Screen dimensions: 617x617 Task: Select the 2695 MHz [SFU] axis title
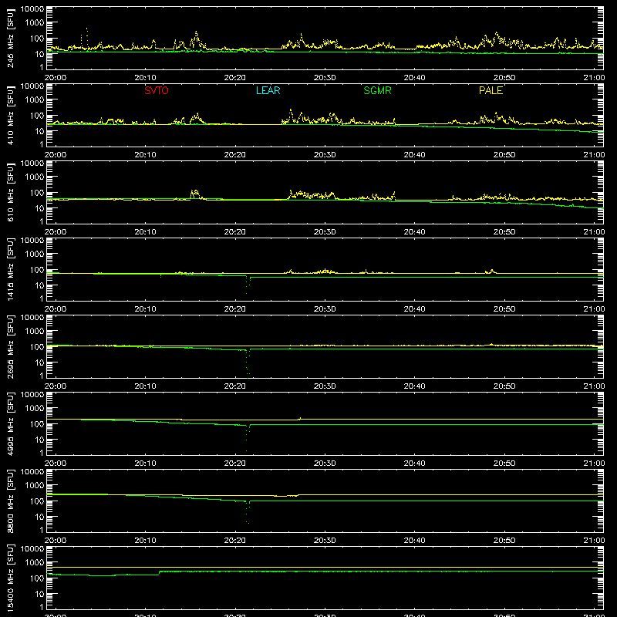(11, 346)
